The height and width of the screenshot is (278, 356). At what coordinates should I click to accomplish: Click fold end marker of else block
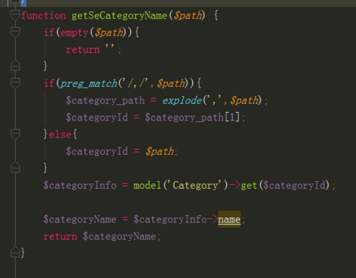pyautogui.click(x=15, y=168)
